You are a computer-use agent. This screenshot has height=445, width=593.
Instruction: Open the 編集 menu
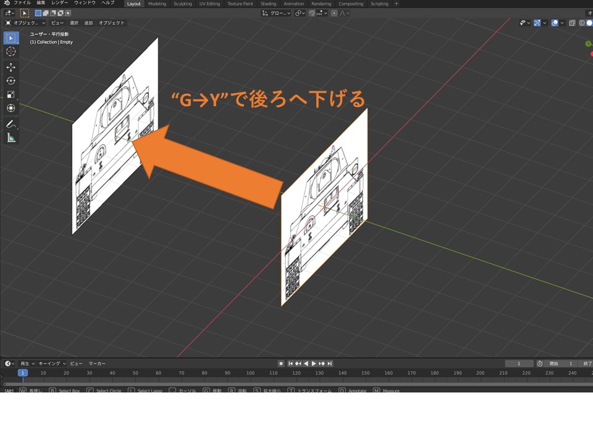[x=41, y=3]
